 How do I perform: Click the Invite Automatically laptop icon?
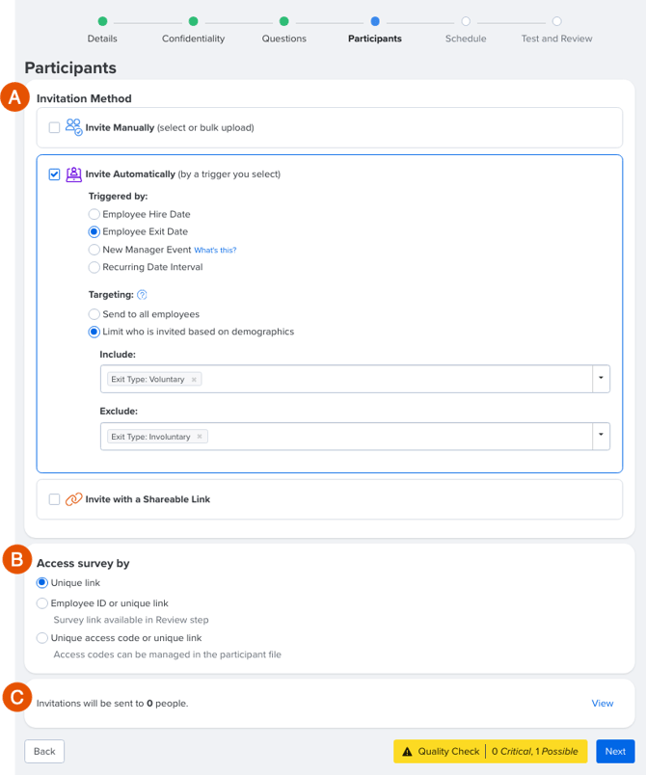click(73, 174)
